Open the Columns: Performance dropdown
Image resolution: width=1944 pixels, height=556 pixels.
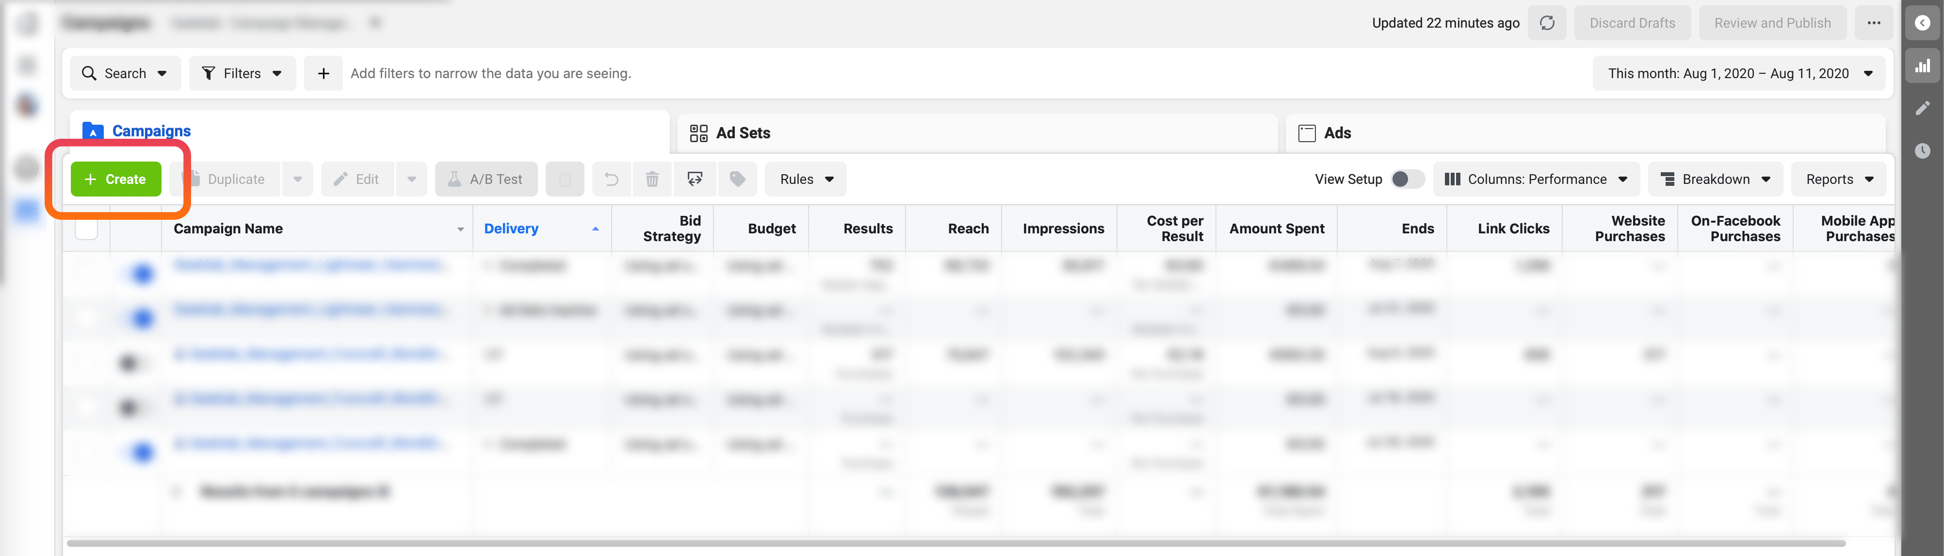click(x=1536, y=180)
